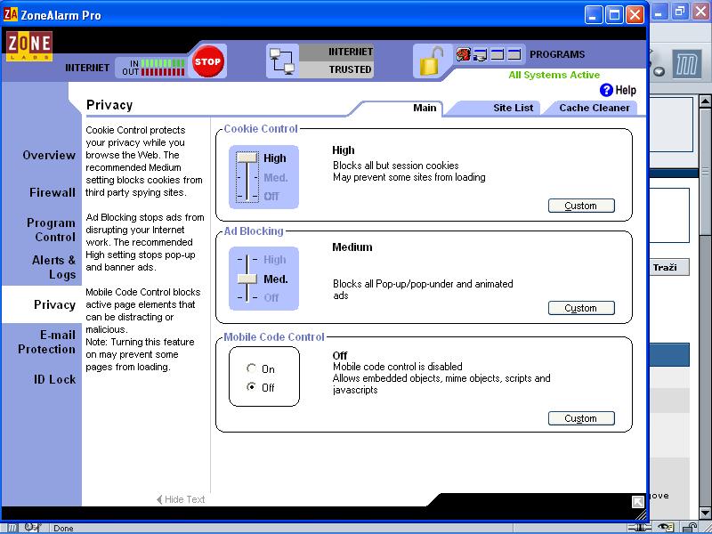Switch to the Main tab
The image size is (712, 534).
[425, 108]
